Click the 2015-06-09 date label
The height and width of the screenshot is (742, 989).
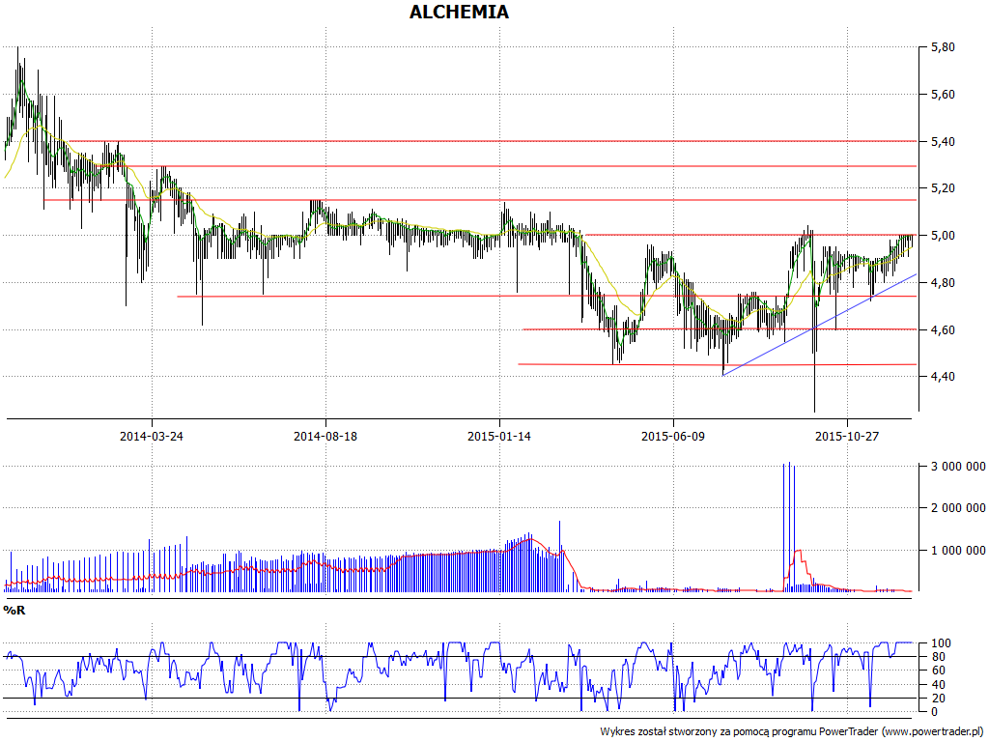pyautogui.click(x=673, y=436)
